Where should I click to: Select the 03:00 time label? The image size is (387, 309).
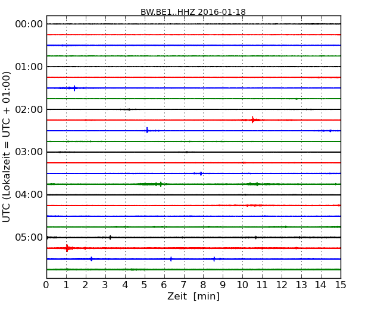point(29,152)
